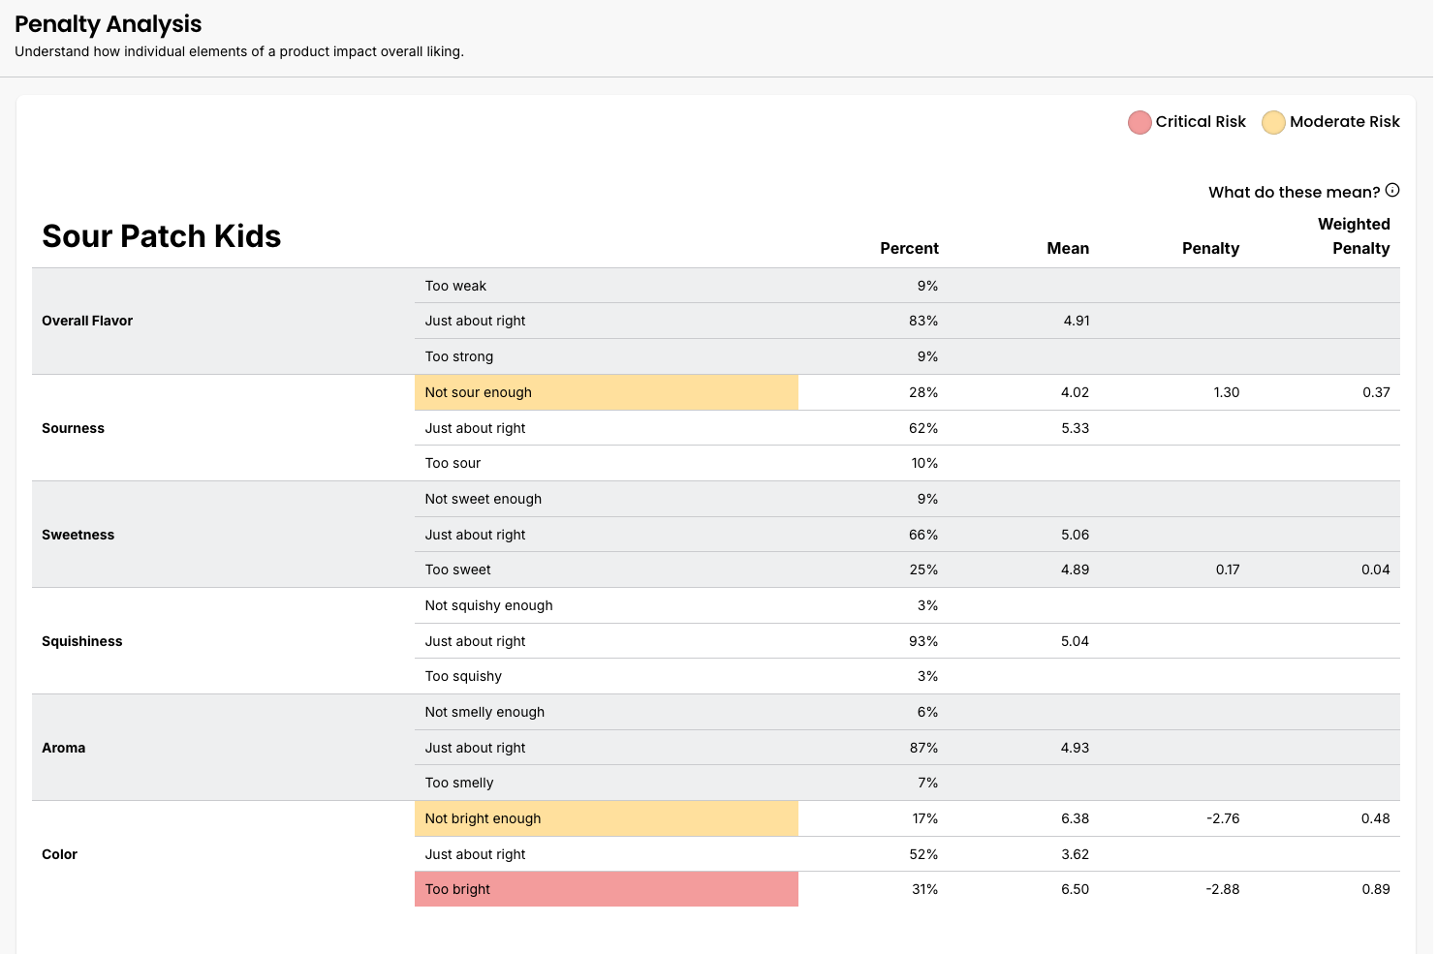Click the Overall Flavor attribute label
The height and width of the screenshot is (954, 1437).
coord(87,321)
